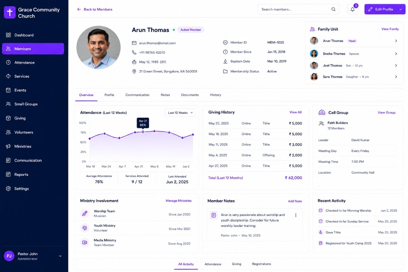The width and height of the screenshot is (408, 272).
Task: Click the Settings gear icon in sidebar
Action: click(8, 188)
